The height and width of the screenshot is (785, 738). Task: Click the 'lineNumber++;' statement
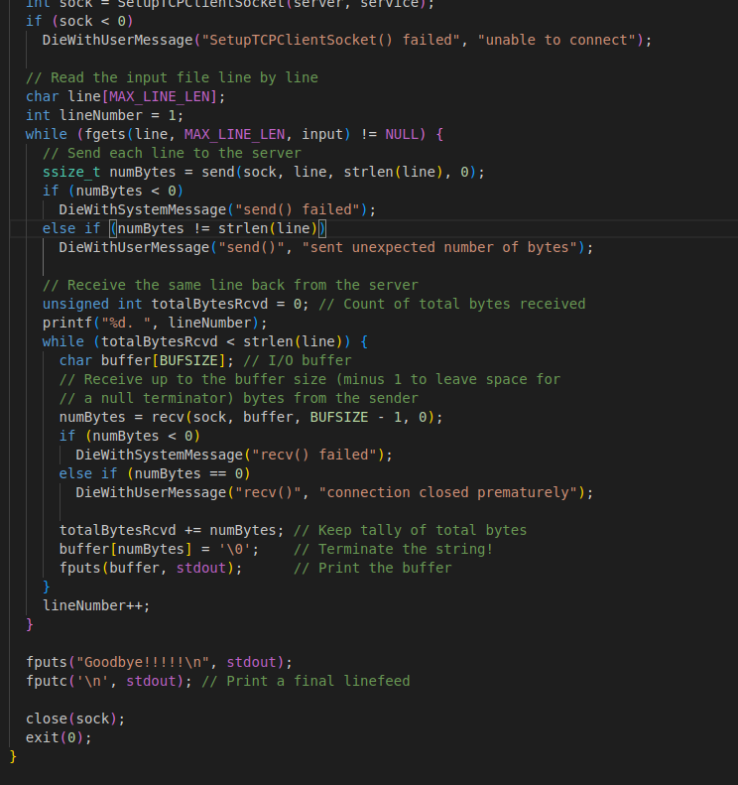(x=96, y=605)
